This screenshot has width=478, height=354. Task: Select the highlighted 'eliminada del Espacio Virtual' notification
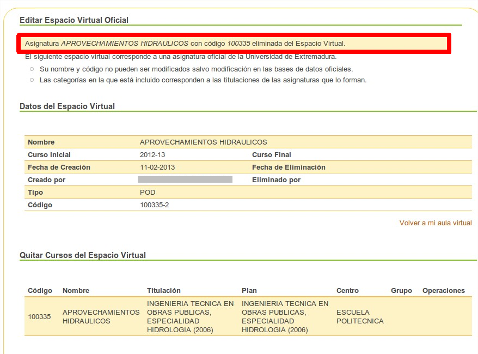click(x=185, y=43)
